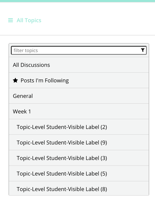Click the star icon next to Posts I'm Following
The width and height of the screenshot is (155, 214).
point(15,80)
